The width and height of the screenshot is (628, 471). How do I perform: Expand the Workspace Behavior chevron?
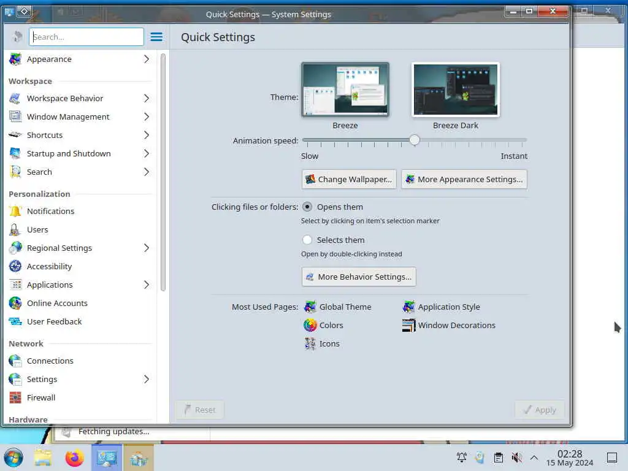[x=147, y=98]
